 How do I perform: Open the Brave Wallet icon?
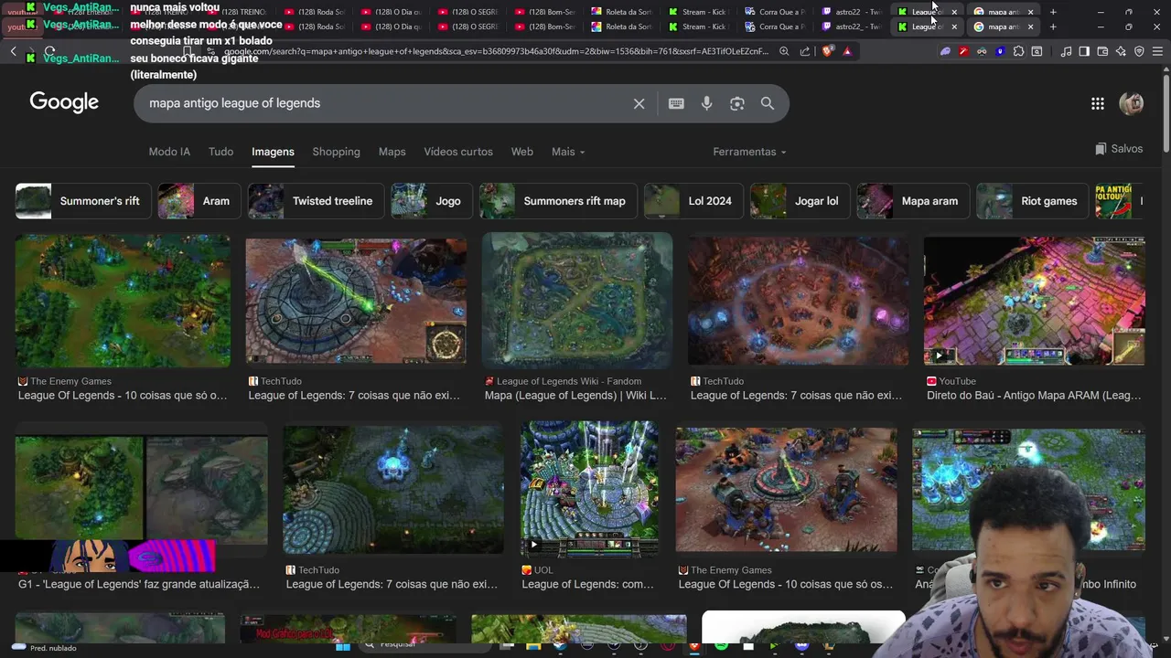(1102, 51)
